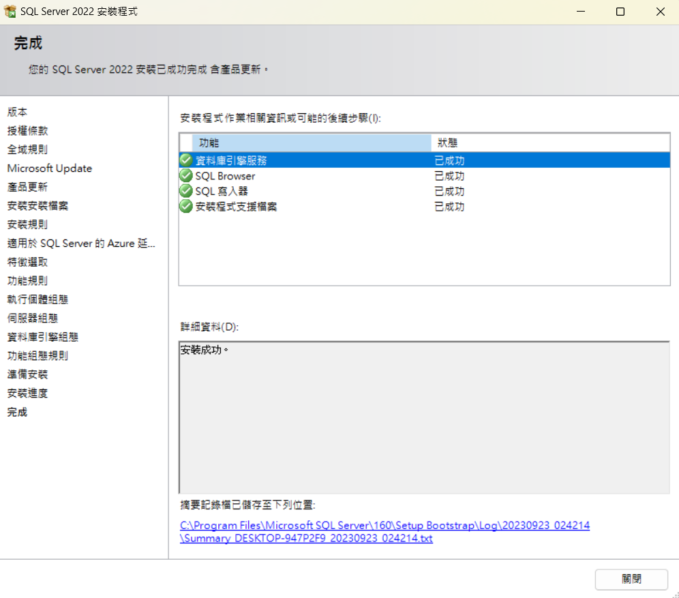The width and height of the screenshot is (679, 598).
Task: Click green check icon beside 資料庫引擎服務
Action: (186, 160)
